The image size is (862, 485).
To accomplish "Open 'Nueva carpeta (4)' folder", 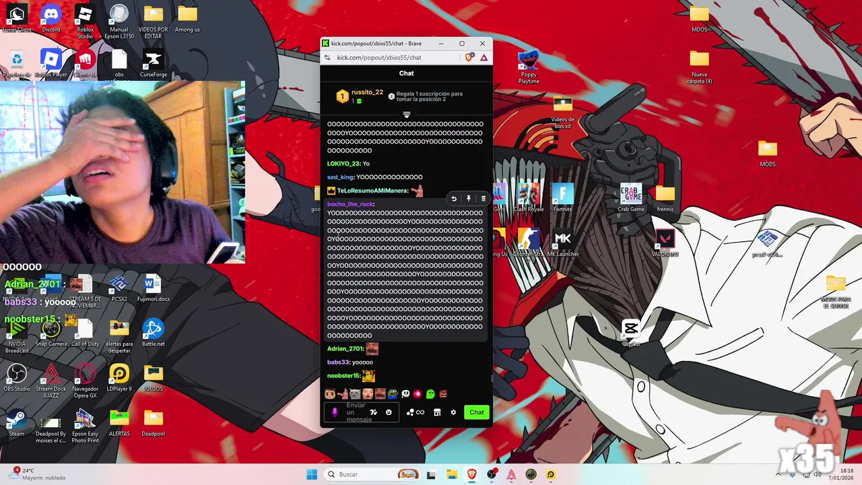I will pyautogui.click(x=700, y=67).
